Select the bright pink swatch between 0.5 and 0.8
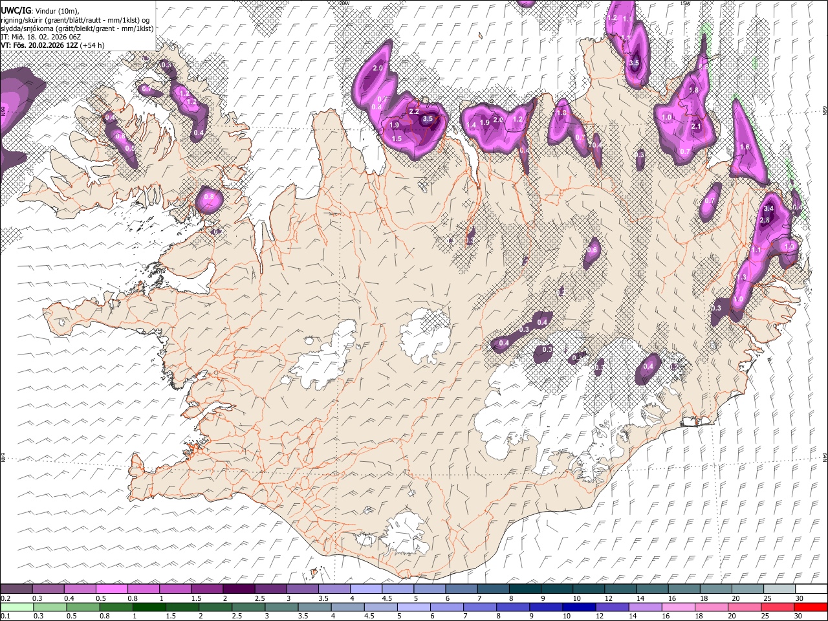Screen dimensions: 828x621 point(111,589)
